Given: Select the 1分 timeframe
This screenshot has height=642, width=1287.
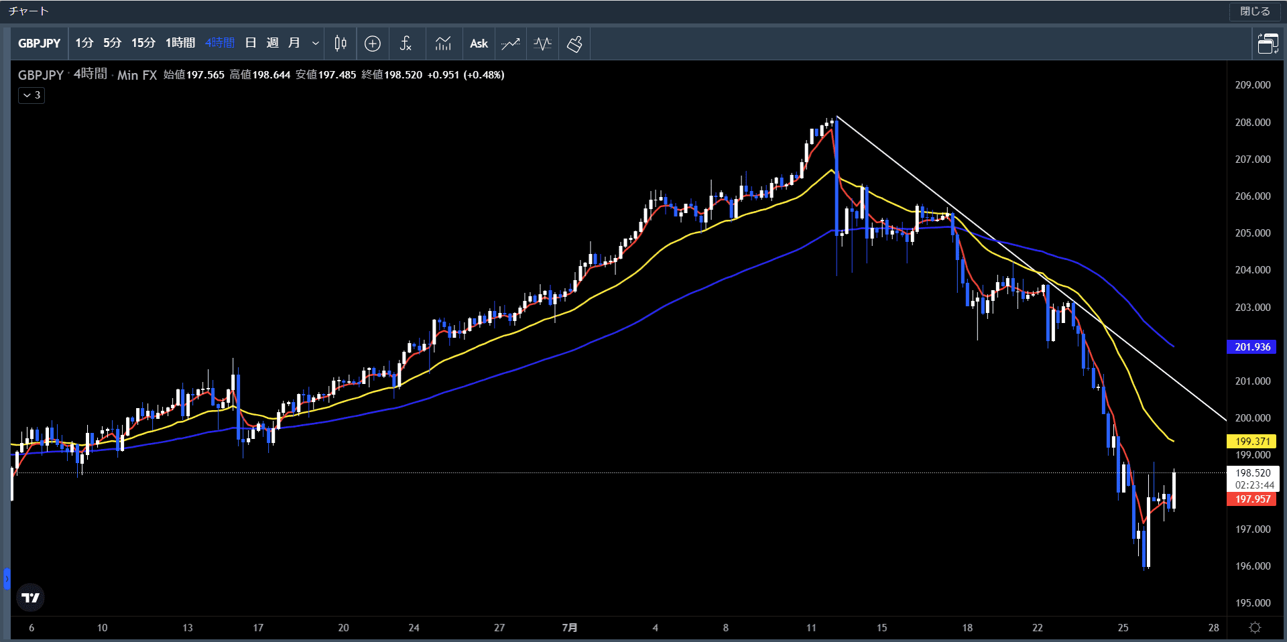Looking at the screenshot, I should point(84,43).
